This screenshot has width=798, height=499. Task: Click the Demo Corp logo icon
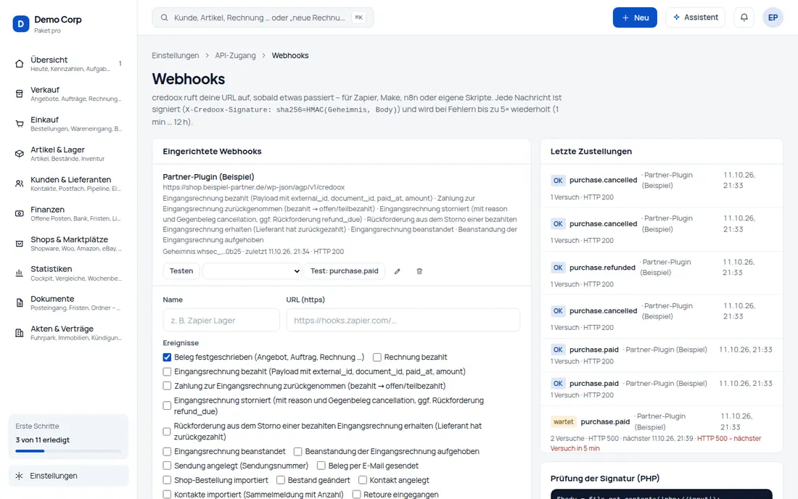tap(21, 23)
